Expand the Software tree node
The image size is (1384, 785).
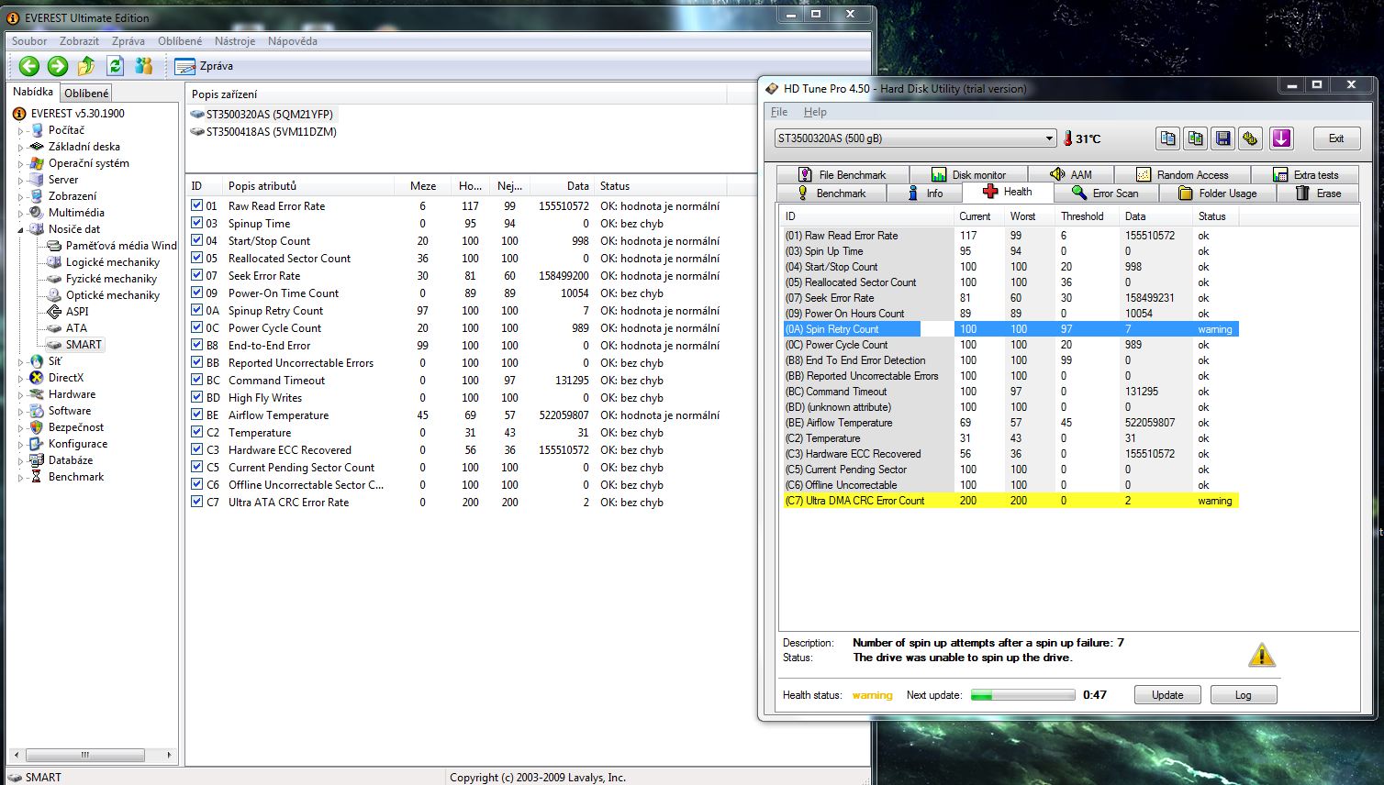point(21,412)
